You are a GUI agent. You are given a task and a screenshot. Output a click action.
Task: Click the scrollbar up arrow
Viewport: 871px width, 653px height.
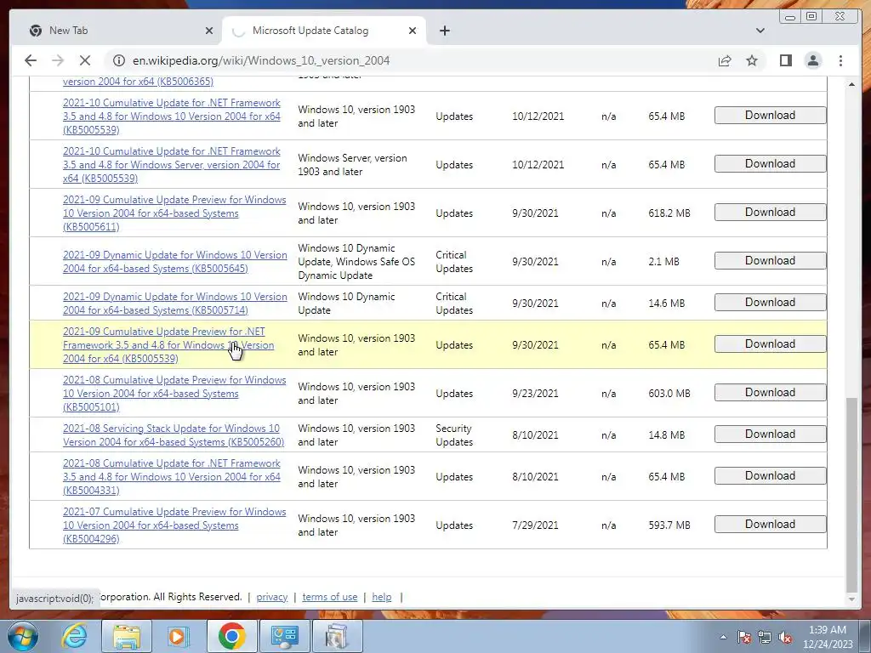[851, 84]
